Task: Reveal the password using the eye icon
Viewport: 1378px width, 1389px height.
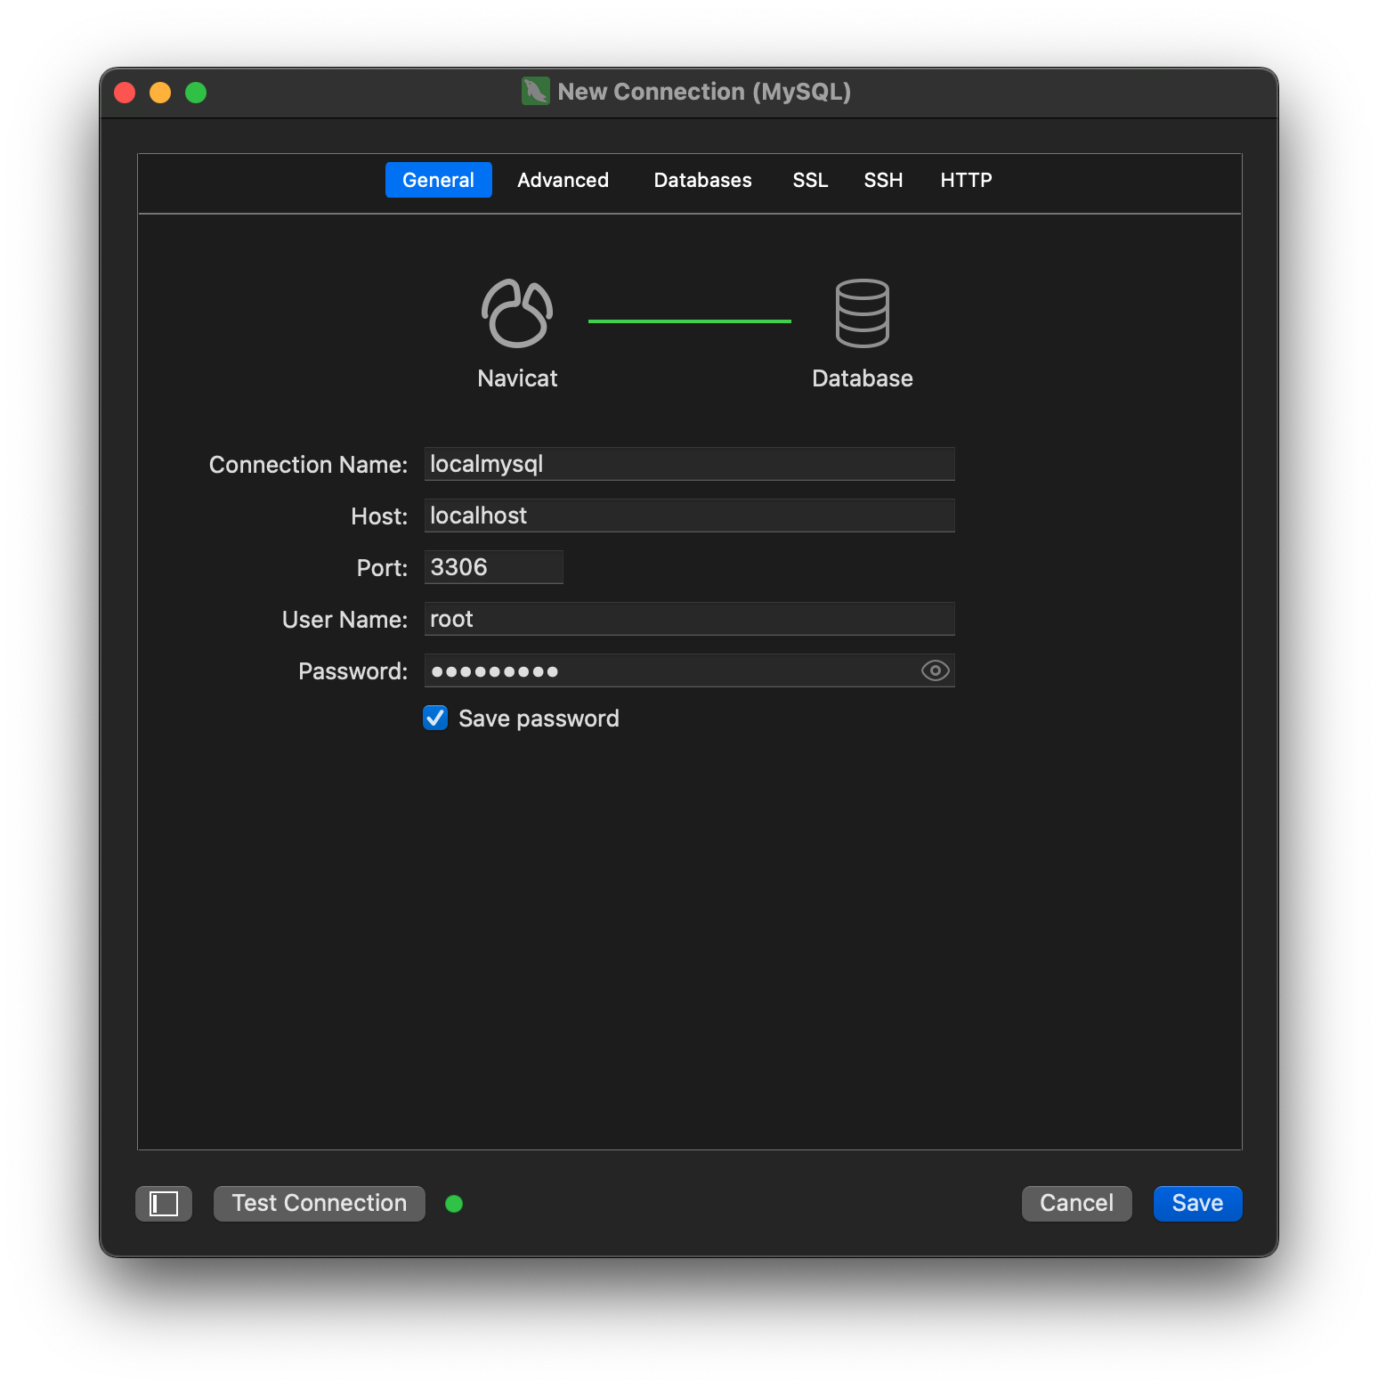Action: click(934, 670)
